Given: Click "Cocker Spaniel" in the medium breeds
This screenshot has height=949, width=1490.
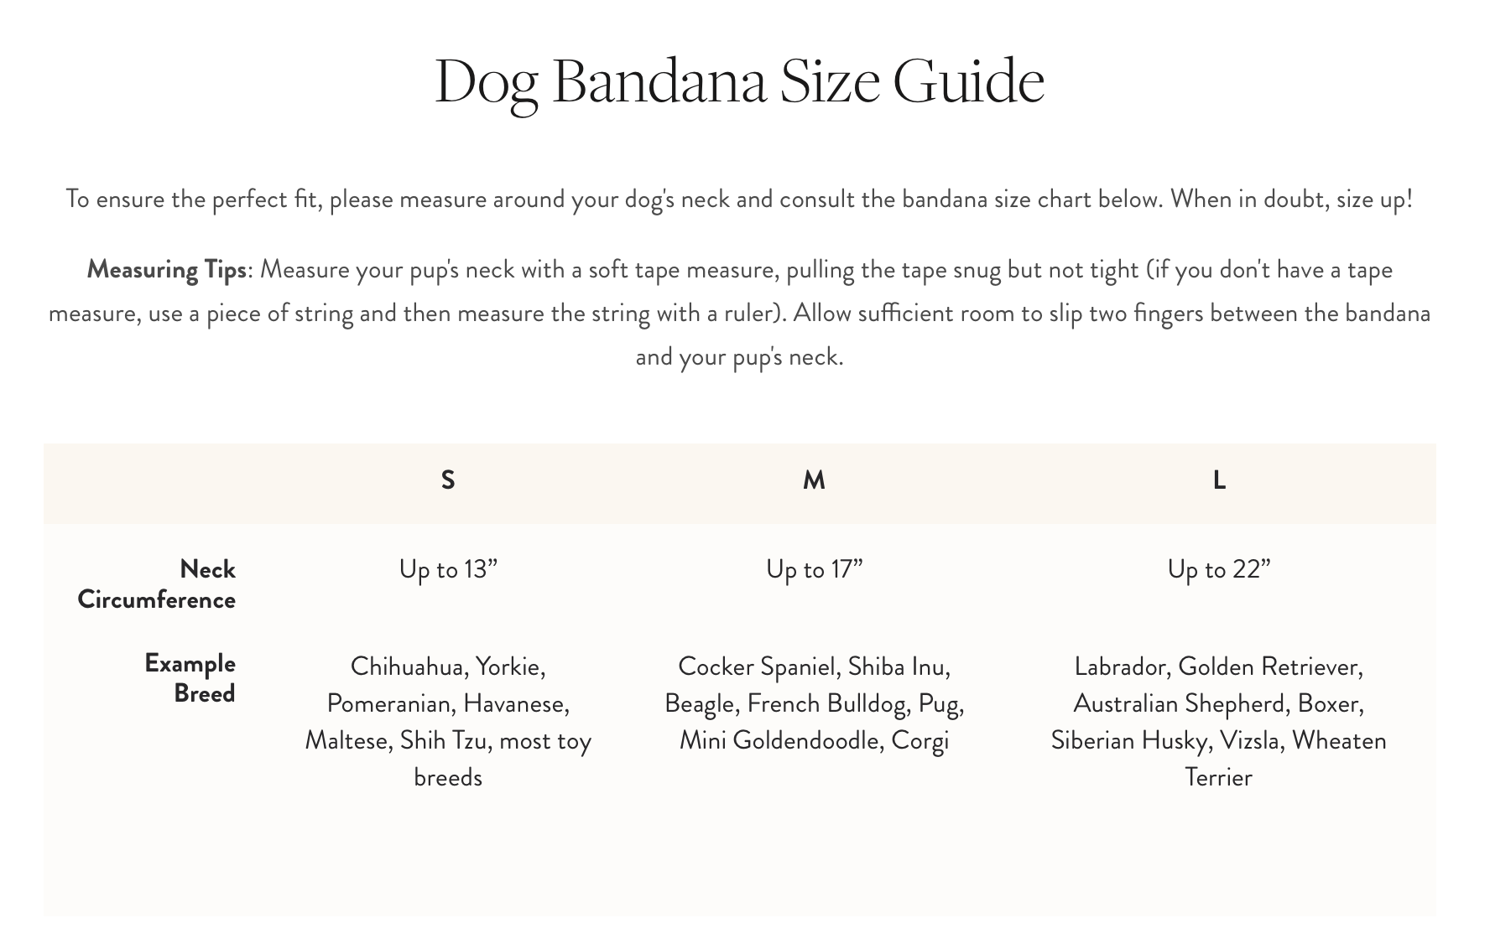Looking at the screenshot, I should [x=757, y=667].
